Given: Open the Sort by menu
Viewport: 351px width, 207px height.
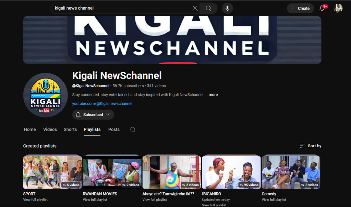Looking at the screenshot, I should point(310,146).
